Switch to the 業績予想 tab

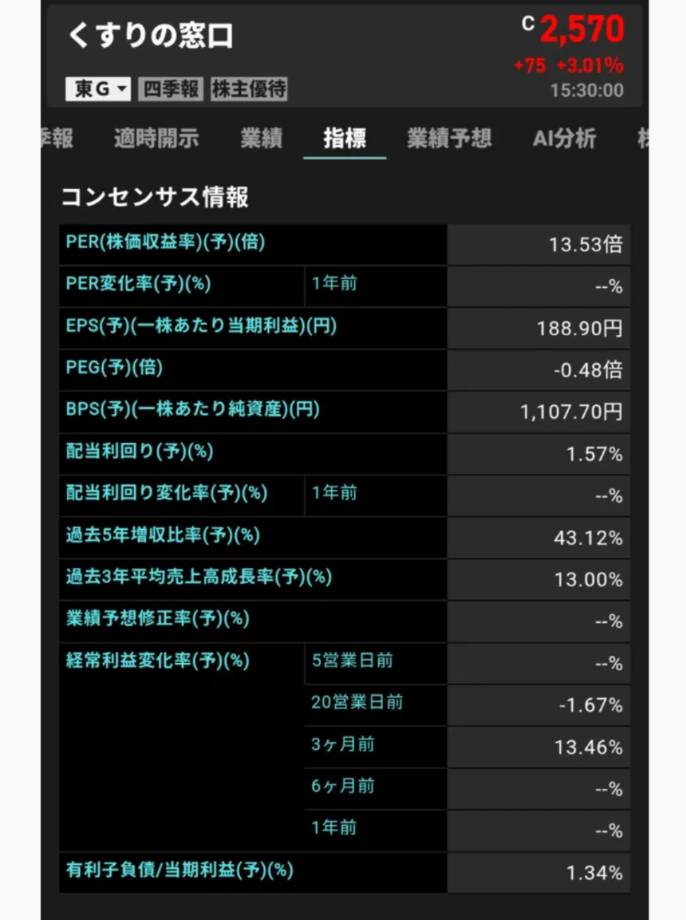449,138
